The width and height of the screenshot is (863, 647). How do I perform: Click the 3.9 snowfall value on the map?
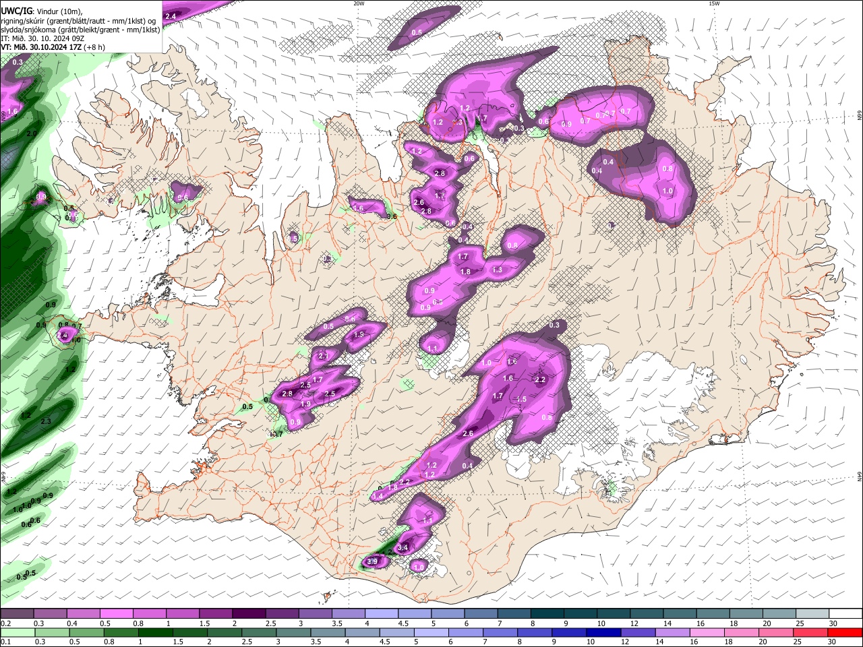pyautogui.click(x=372, y=561)
